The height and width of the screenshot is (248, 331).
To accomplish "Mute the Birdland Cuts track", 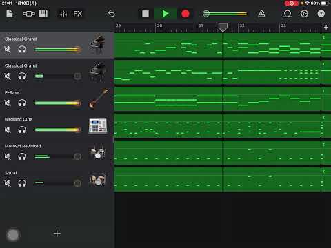I will pyautogui.click(x=8, y=130).
